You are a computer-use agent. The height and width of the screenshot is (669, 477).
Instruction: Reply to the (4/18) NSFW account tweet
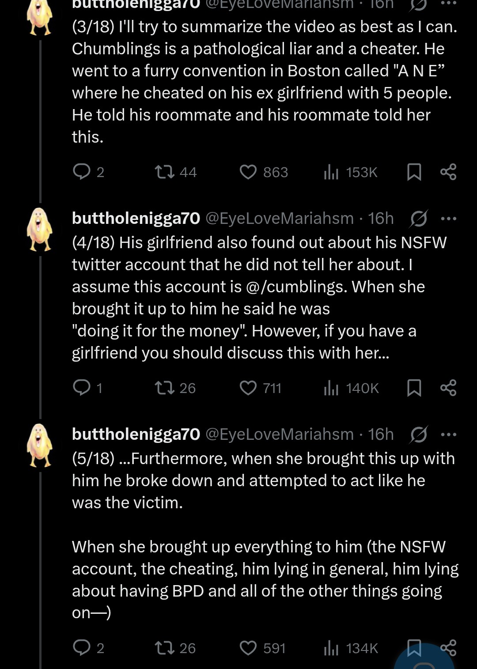click(x=82, y=388)
